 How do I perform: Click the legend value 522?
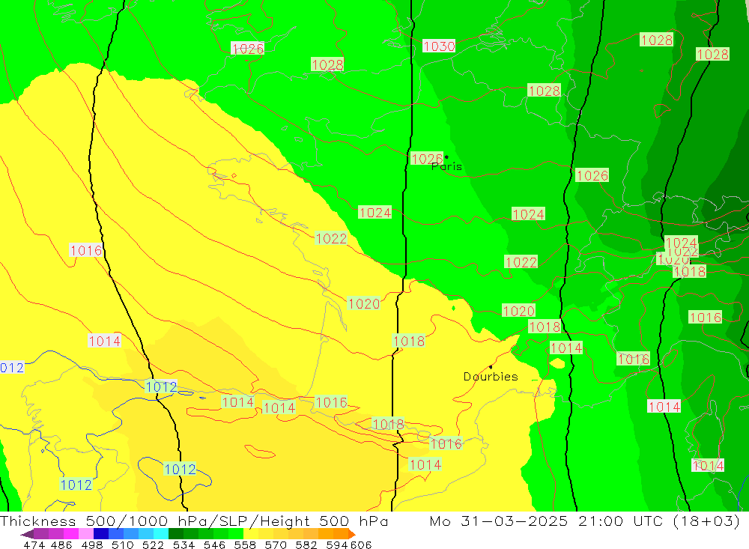(154, 545)
